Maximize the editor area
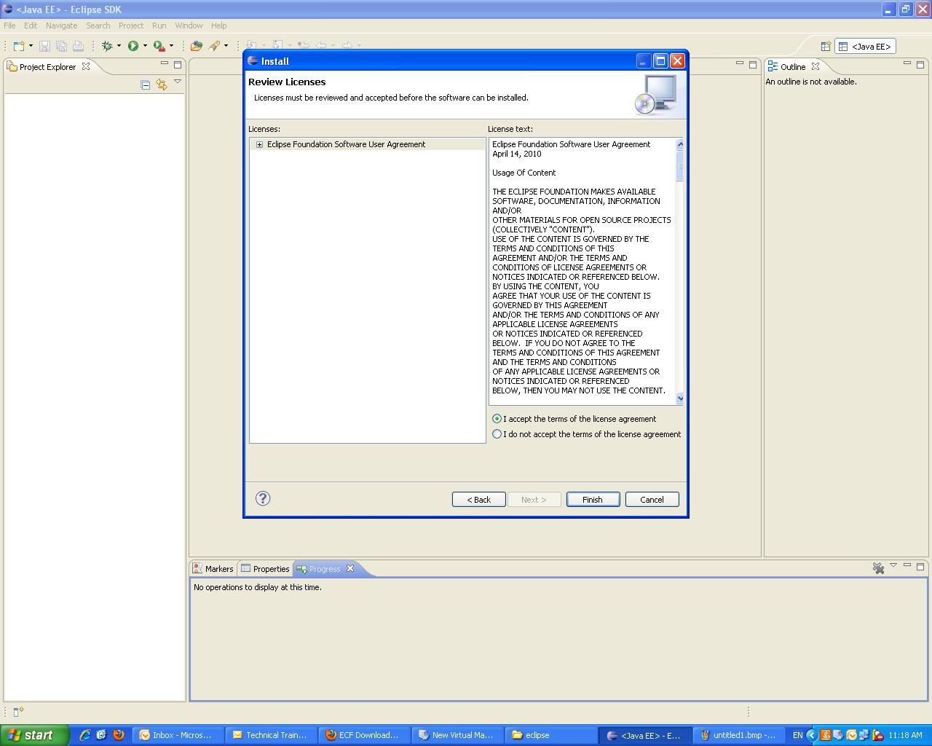This screenshot has height=746, width=932. 753,64
